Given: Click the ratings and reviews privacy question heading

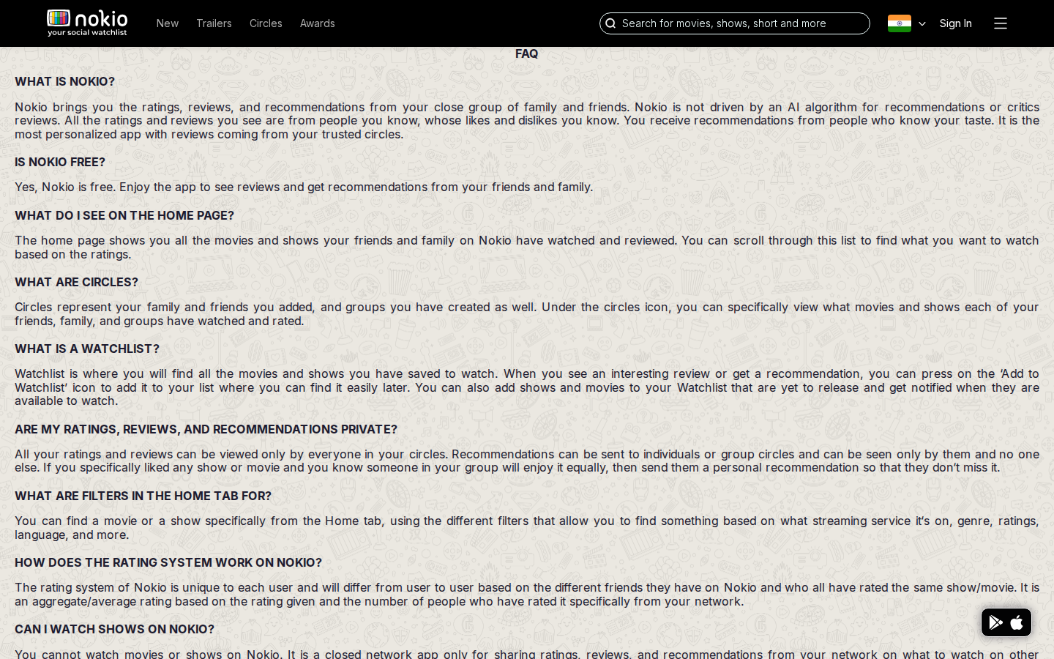Looking at the screenshot, I should [206, 429].
